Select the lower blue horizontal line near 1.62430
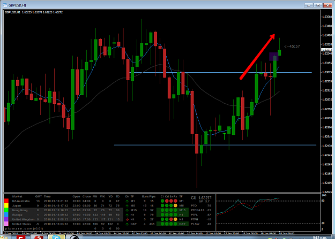 point(215,145)
